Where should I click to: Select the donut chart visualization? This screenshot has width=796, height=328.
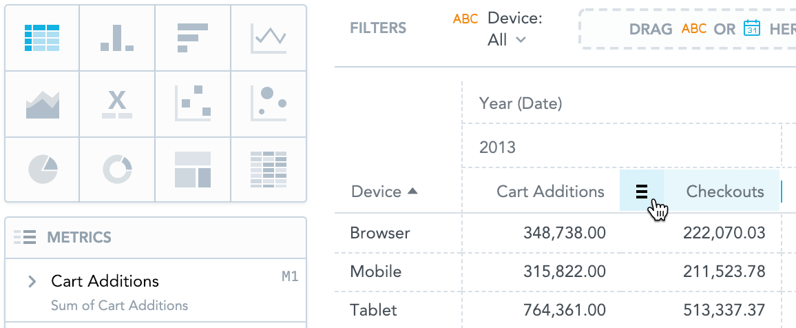pyautogui.click(x=117, y=169)
